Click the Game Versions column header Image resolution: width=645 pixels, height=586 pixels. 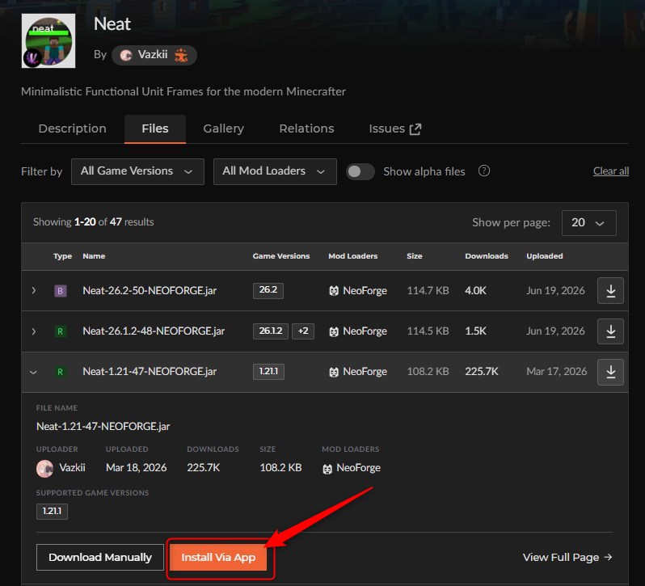tap(281, 255)
